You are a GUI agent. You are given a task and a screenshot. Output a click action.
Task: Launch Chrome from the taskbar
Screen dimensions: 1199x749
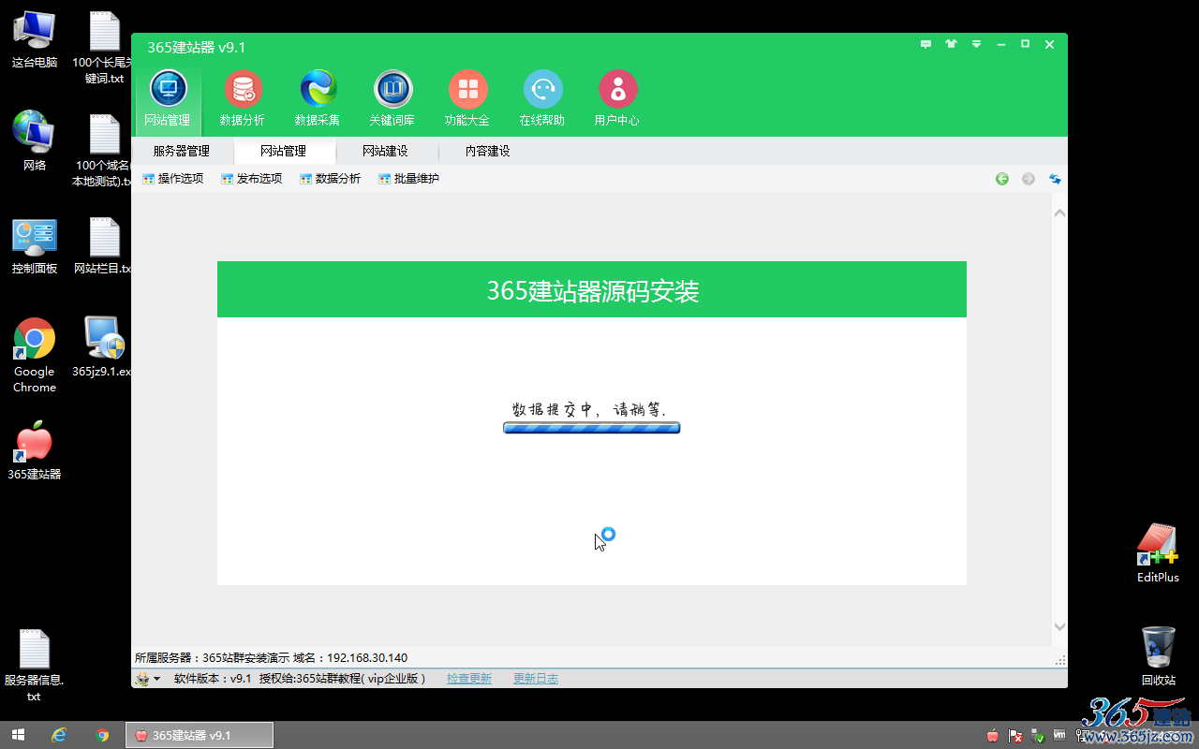click(102, 735)
